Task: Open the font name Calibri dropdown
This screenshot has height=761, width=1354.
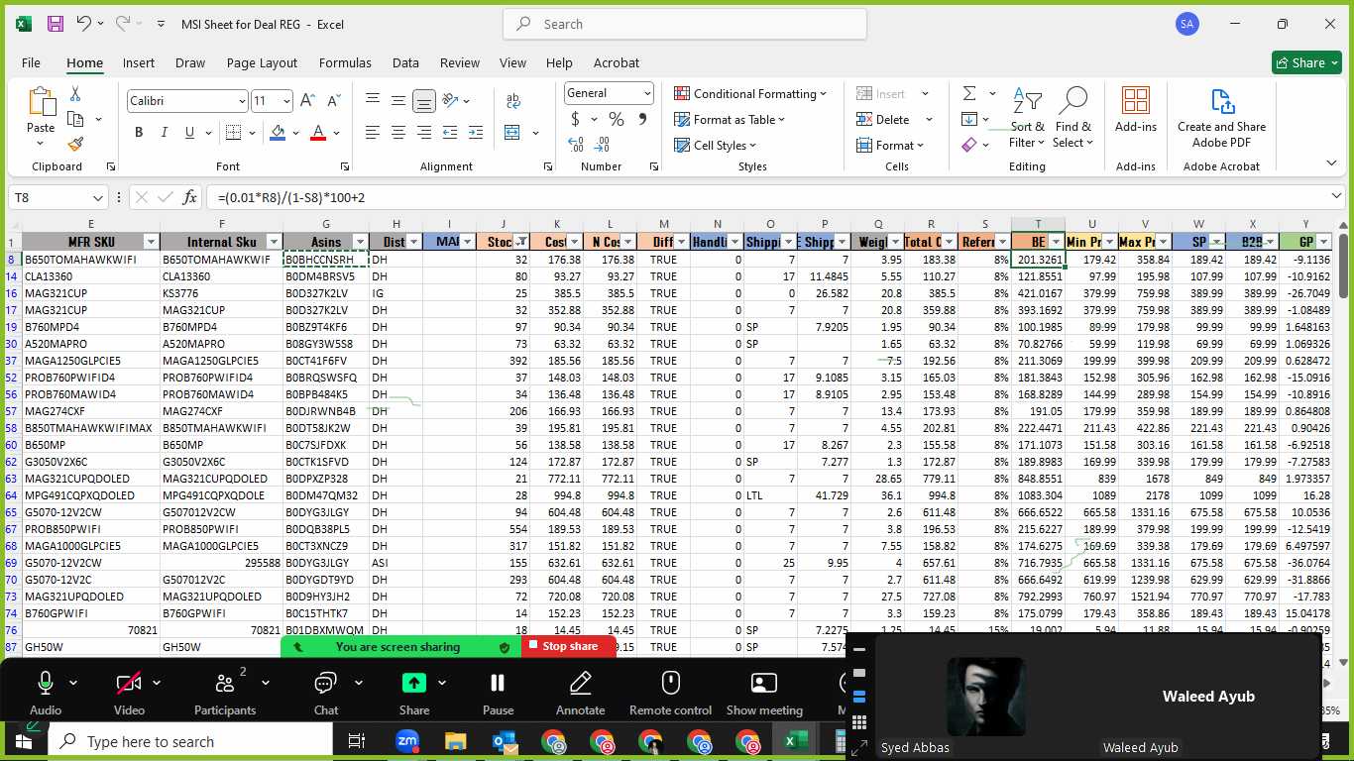Action: 241,101
